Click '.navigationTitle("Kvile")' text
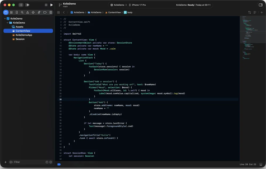The image size is (266, 169). pyautogui.click(x=94, y=135)
